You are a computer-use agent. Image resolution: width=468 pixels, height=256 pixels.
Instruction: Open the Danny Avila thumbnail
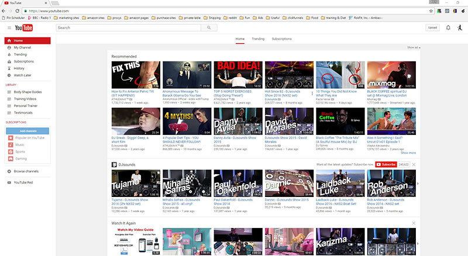[238, 121]
